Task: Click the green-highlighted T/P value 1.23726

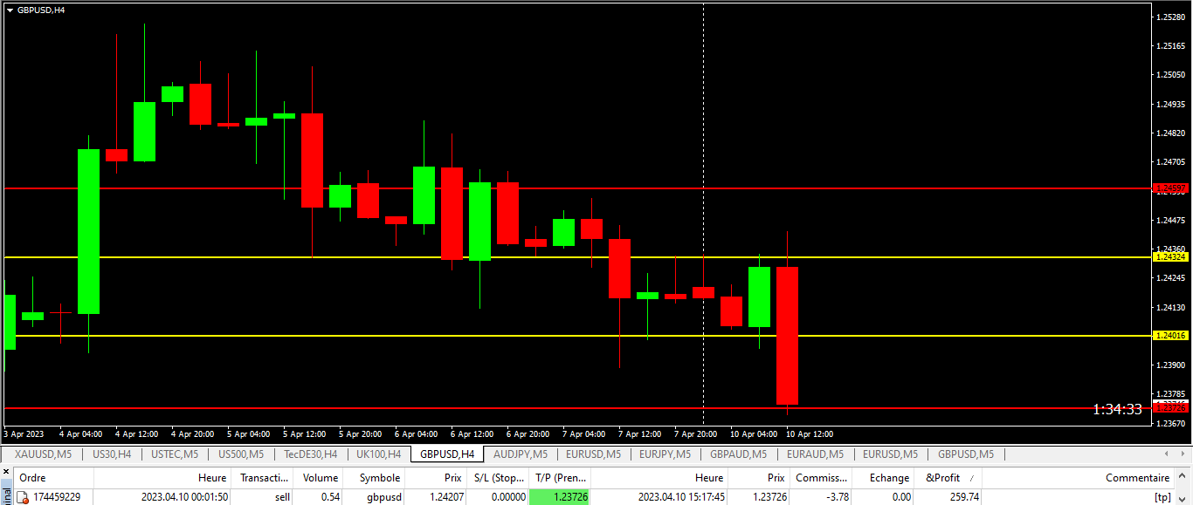Action: (x=560, y=497)
